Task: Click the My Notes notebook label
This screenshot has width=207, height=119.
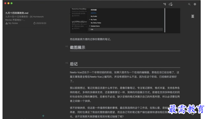Action: (x=13, y=23)
